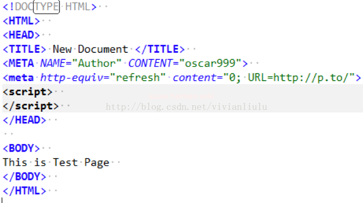
Task: Click the "Author" string value
Action: [97, 63]
